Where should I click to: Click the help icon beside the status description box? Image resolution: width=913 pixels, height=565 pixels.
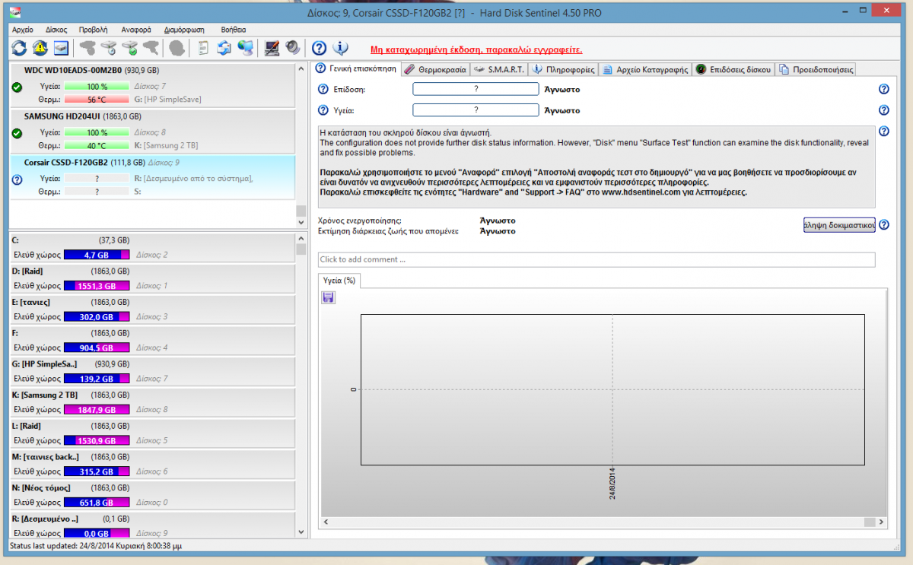coord(883,132)
